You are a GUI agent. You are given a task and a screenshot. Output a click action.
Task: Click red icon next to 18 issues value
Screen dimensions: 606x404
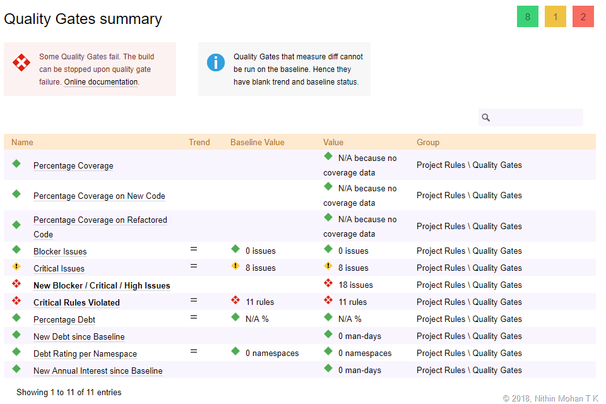pyautogui.click(x=328, y=284)
